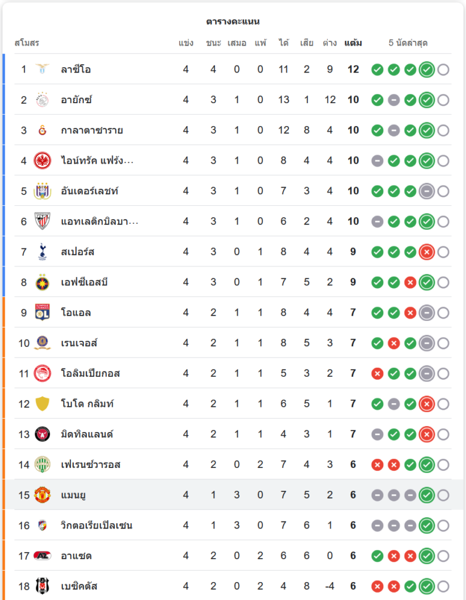Click the Athletic Bilbao striped crest

43,221
